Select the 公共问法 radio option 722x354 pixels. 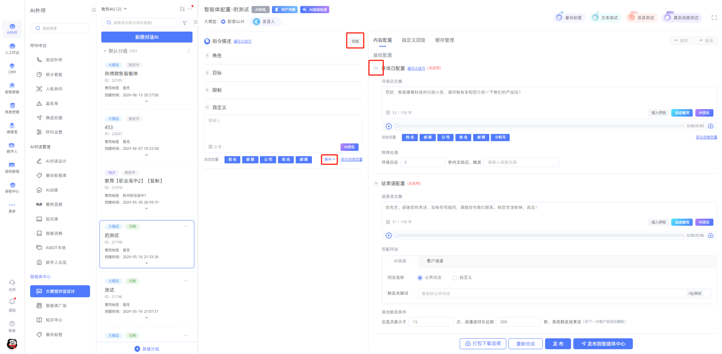(420, 278)
